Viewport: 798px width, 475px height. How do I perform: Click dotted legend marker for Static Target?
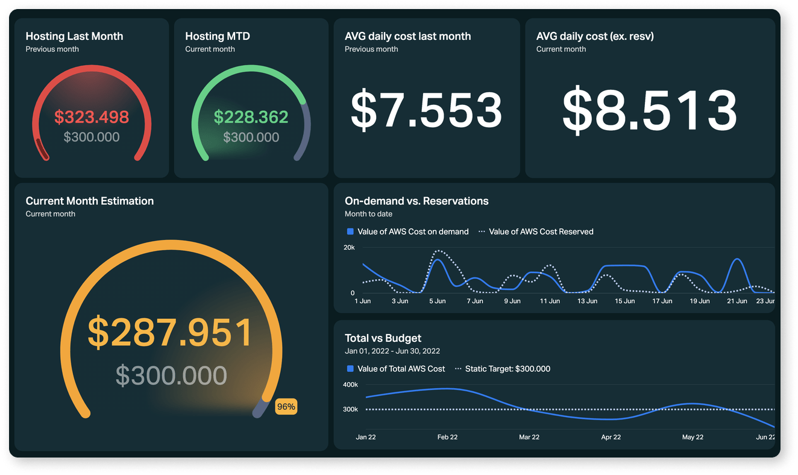tap(458, 369)
